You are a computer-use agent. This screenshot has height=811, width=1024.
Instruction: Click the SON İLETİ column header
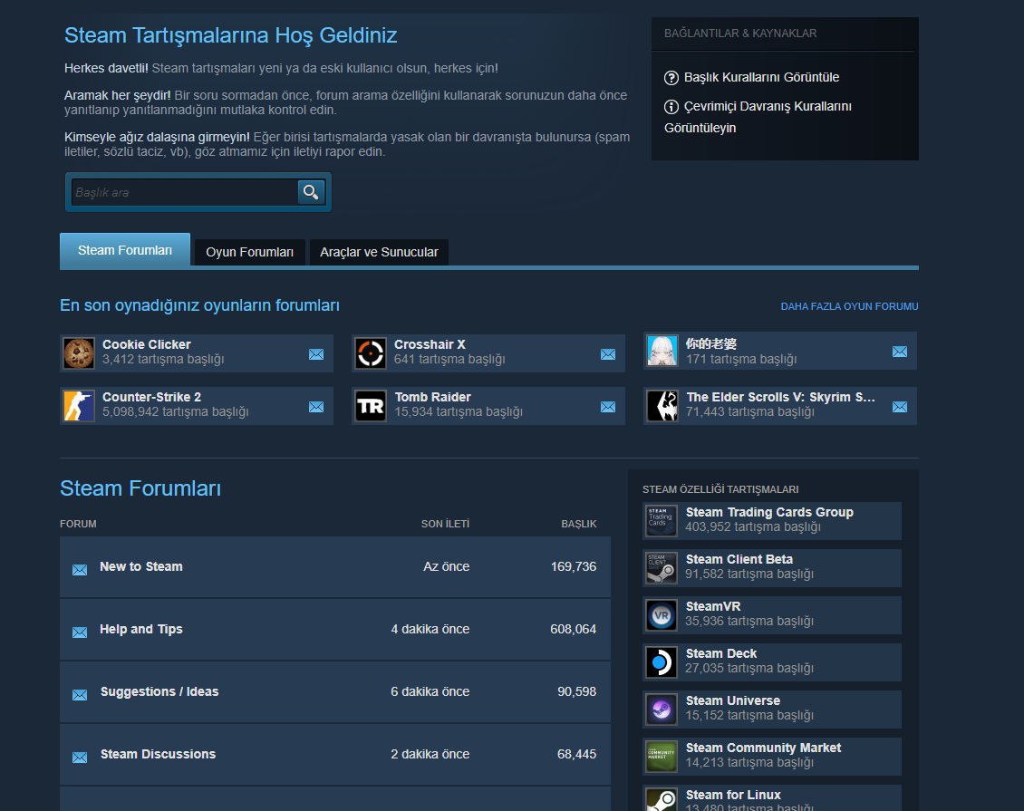pyautogui.click(x=445, y=524)
